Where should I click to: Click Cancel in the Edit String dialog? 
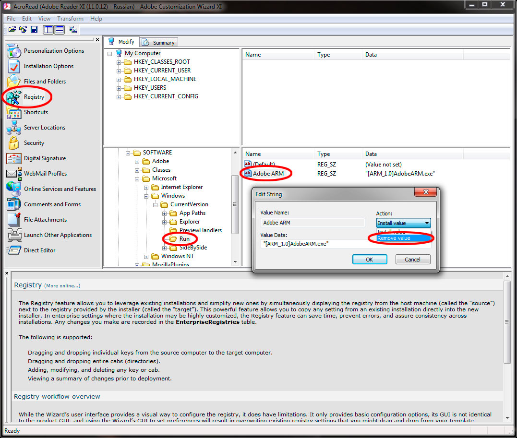[x=413, y=260]
